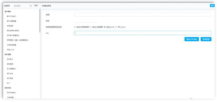Screen dimensions: 217x102
Task: Select the 导入Excel radio button
Action: tap(116, 27)
